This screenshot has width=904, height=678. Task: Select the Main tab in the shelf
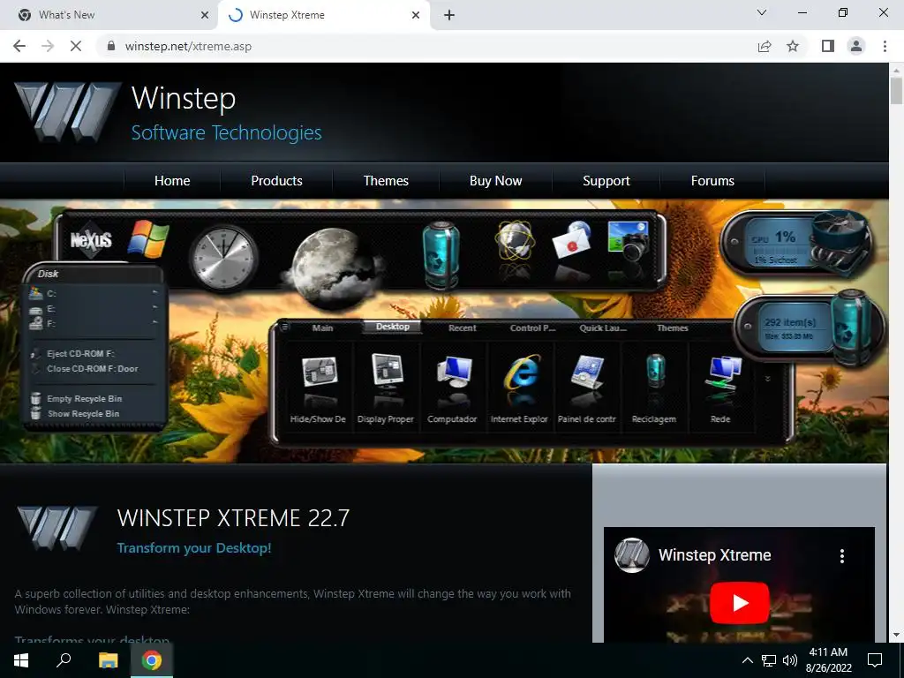(x=322, y=328)
